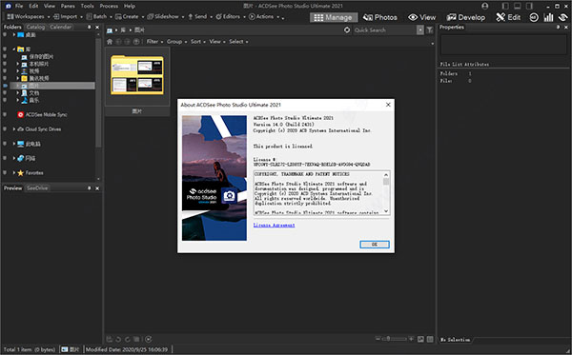The width and height of the screenshot is (572, 355).
Task: Click the Slideshow toolbar button
Action: tap(165, 17)
